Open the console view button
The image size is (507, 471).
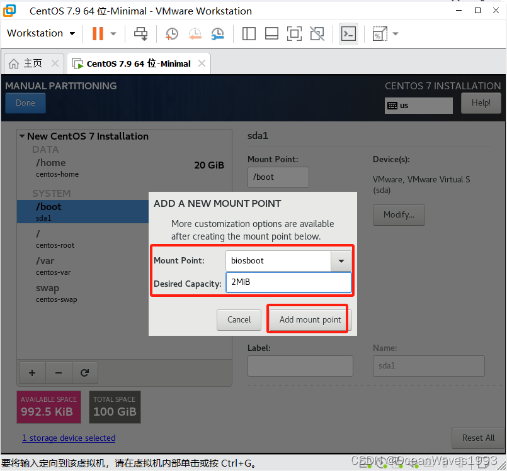click(x=348, y=33)
